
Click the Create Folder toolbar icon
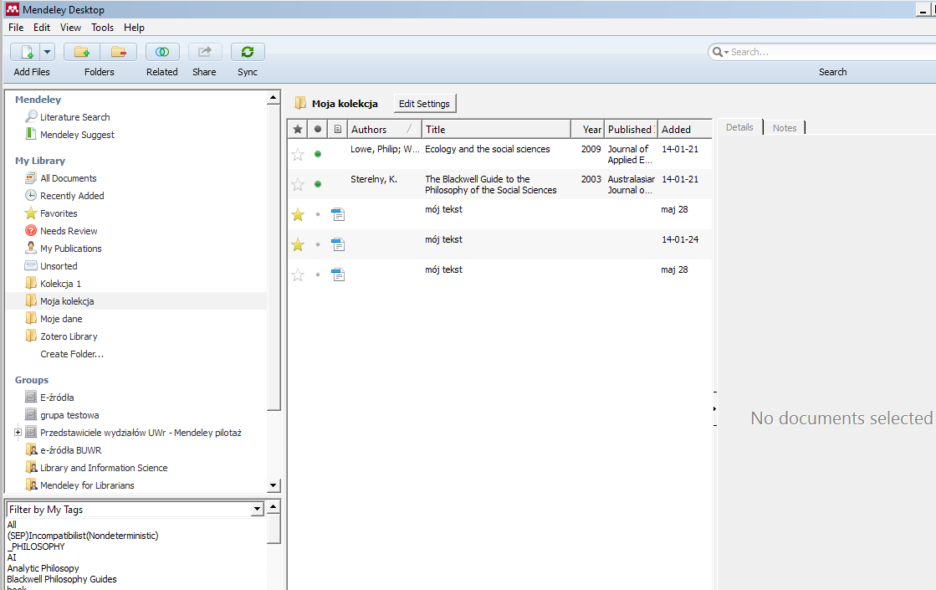(82, 52)
